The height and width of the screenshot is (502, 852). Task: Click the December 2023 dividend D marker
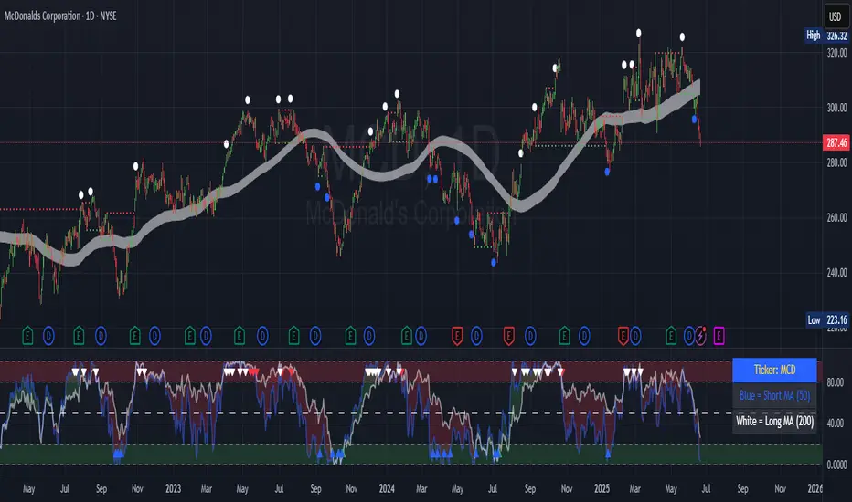pyautogui.click(x=369, y=337)
